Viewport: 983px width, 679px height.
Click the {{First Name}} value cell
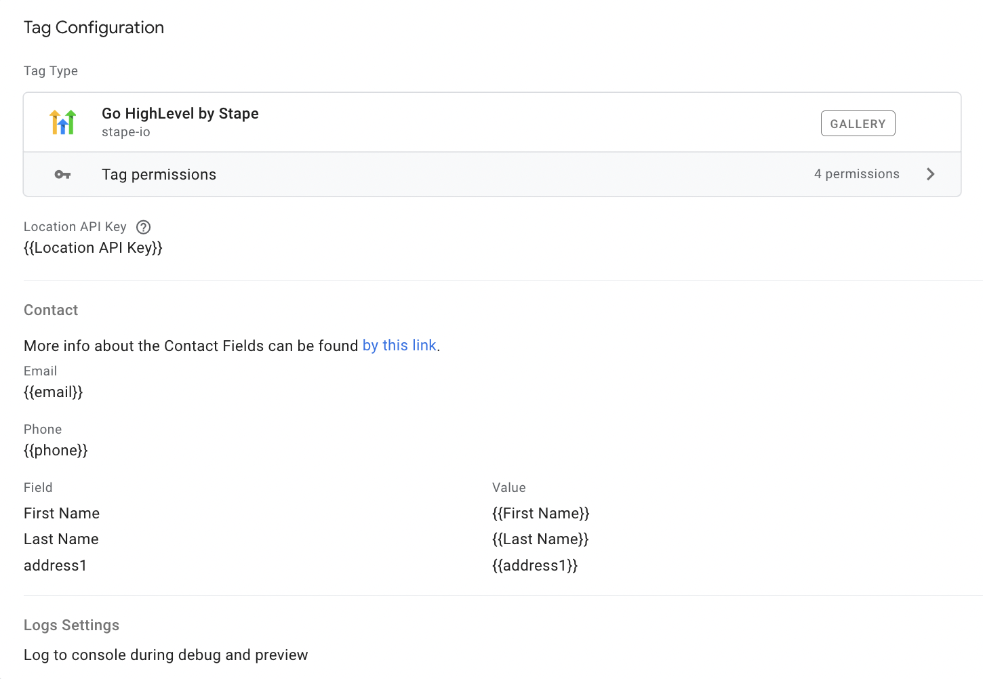[540, 514]
